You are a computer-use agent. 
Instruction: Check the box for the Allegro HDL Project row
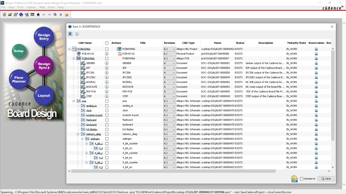(107, 49)
